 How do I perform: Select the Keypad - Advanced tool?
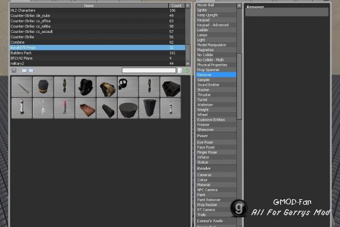[x=216, y=25]
